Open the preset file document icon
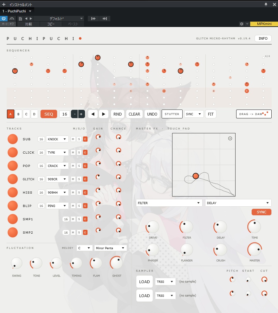Screen dimensions: 278x313 pyautogui.click(x=20, y=19)
